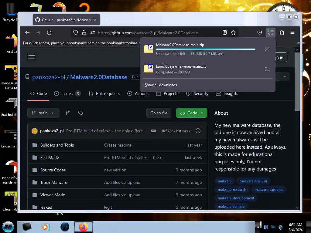Open the extensions puzzle icon

(282, 32)
